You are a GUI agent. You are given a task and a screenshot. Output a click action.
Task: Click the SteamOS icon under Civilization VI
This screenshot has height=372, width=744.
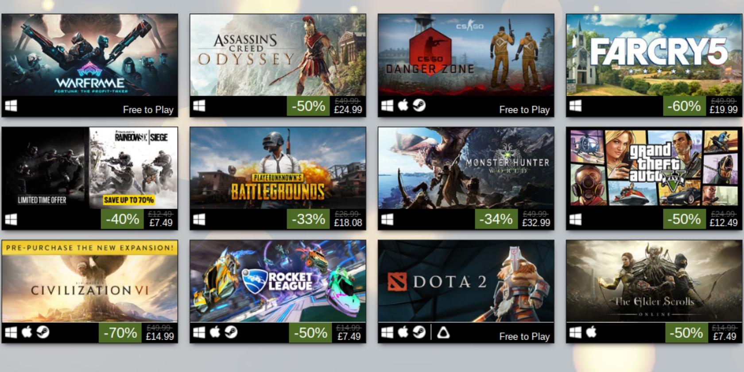coord(43,332)
